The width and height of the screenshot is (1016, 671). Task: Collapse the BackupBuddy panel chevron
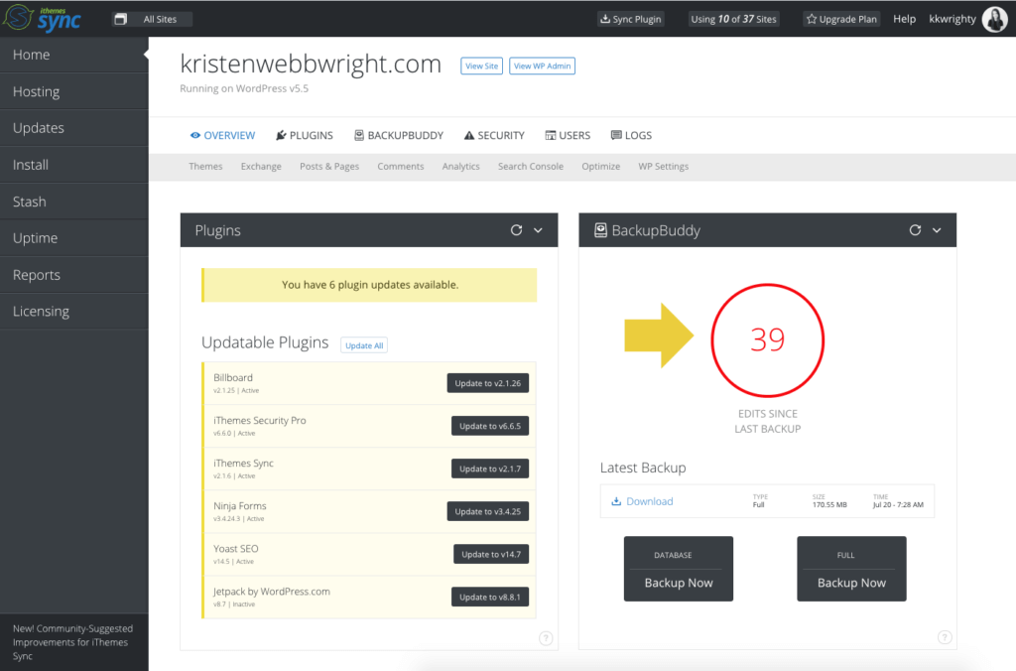937,230
